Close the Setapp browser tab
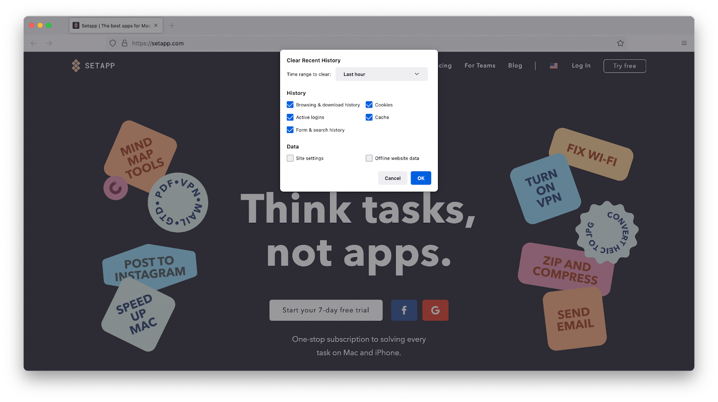The height and width of the screenshot is (402, 718). (x=156, y=26)
